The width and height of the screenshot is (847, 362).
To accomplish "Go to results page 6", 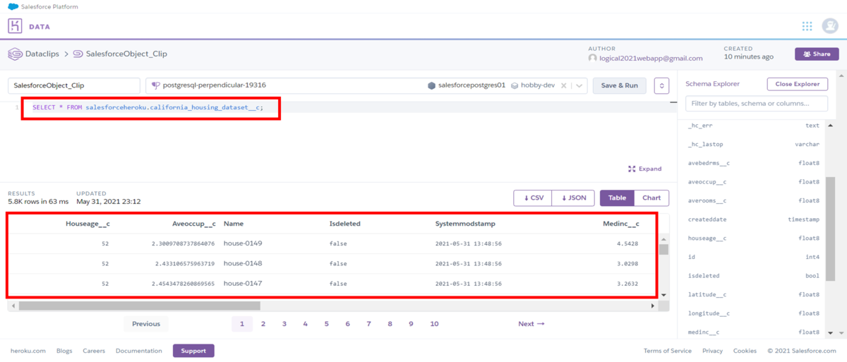I will [x=347, y=324].
